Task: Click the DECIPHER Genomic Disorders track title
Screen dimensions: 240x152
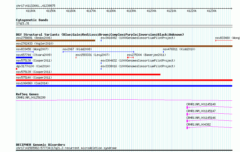Action: 40,145
